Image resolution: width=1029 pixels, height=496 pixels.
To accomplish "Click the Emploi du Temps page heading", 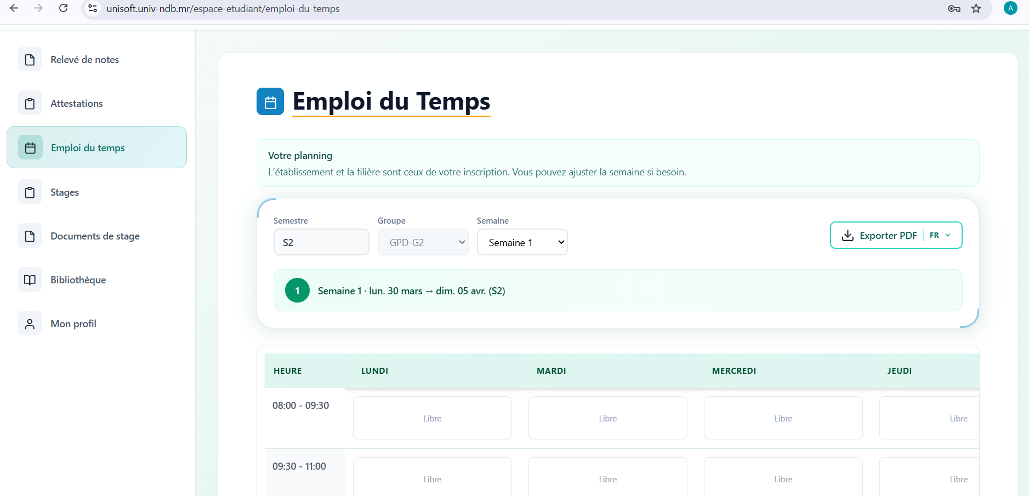I will pyautogui.click(x=391, y=101).
